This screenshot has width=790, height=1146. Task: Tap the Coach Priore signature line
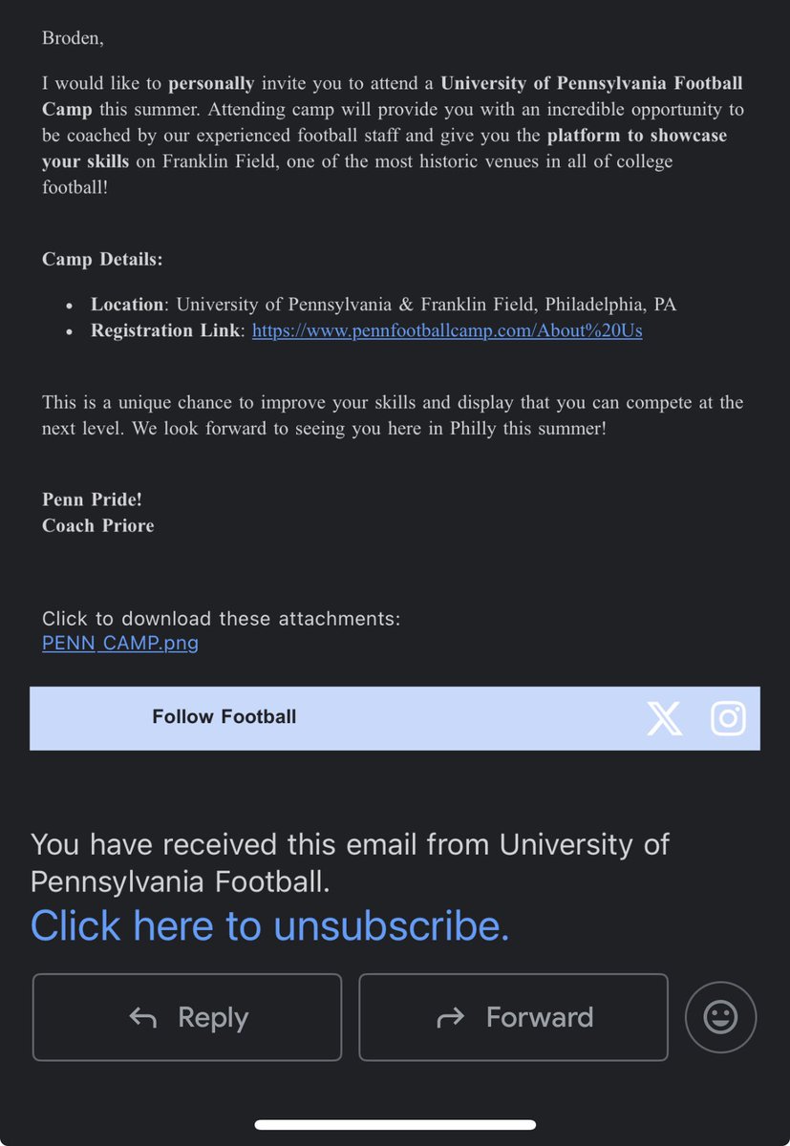(x=98, y=525)
